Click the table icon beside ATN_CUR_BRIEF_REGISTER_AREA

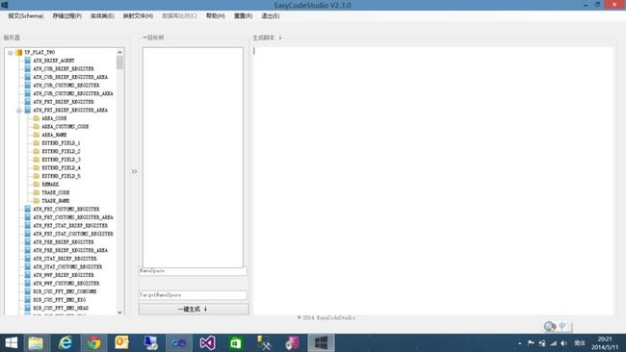coord(28,77)
